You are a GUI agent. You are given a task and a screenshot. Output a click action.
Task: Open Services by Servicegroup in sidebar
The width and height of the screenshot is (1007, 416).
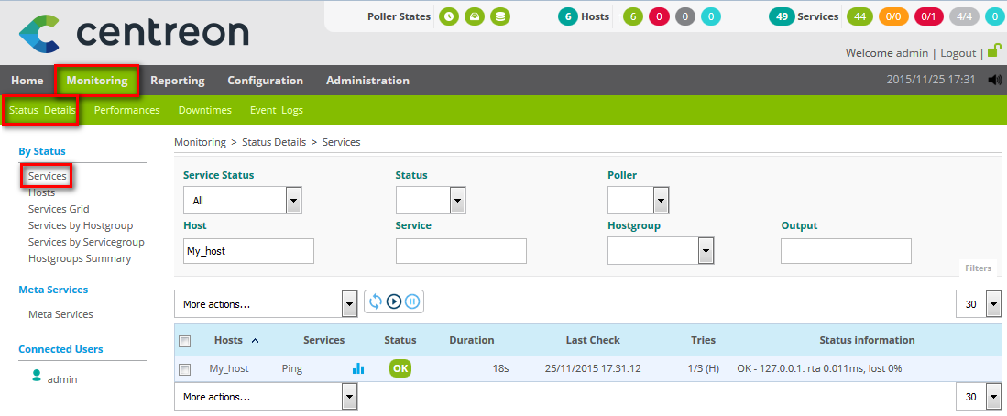coord(86,242)
